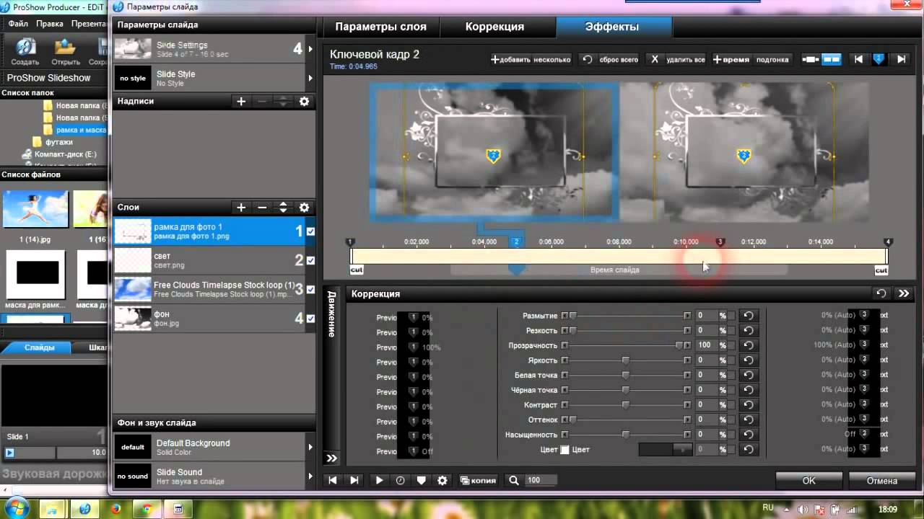
Task: Add a new layer in the Слои panel
Action: point(241,208)
